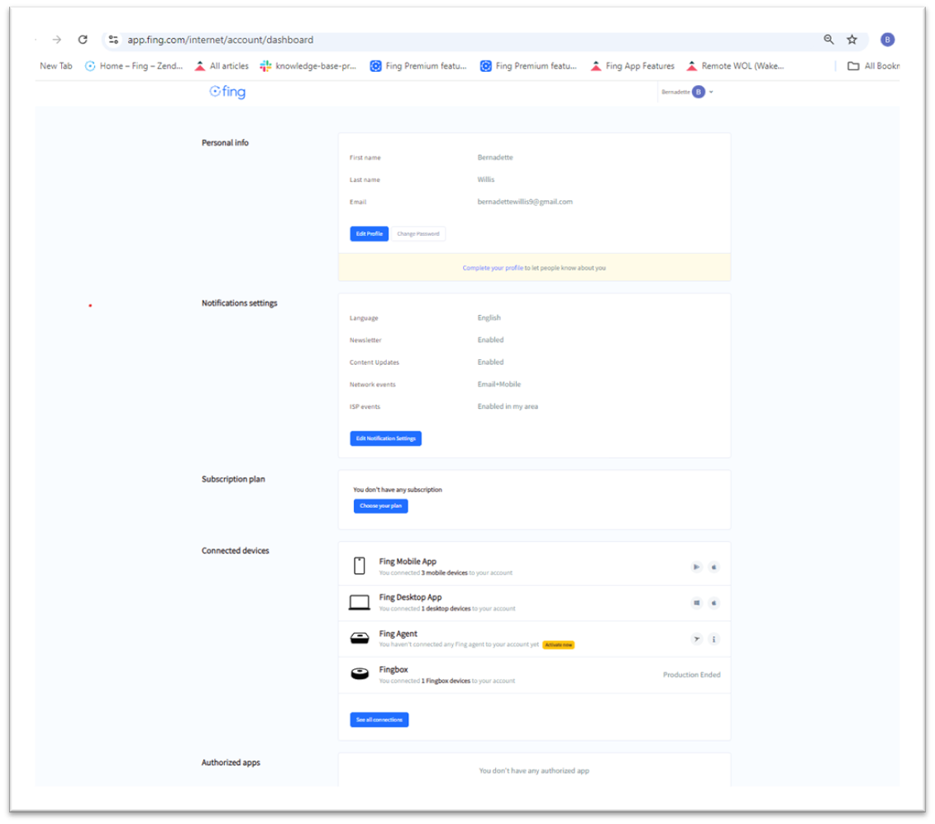Click the Fing Agent device icon
The image size is (935, 824).
click(359, 639)
